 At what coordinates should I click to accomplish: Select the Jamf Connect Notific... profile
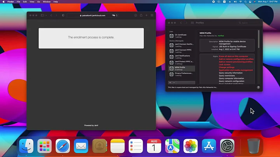click(182, 45)
